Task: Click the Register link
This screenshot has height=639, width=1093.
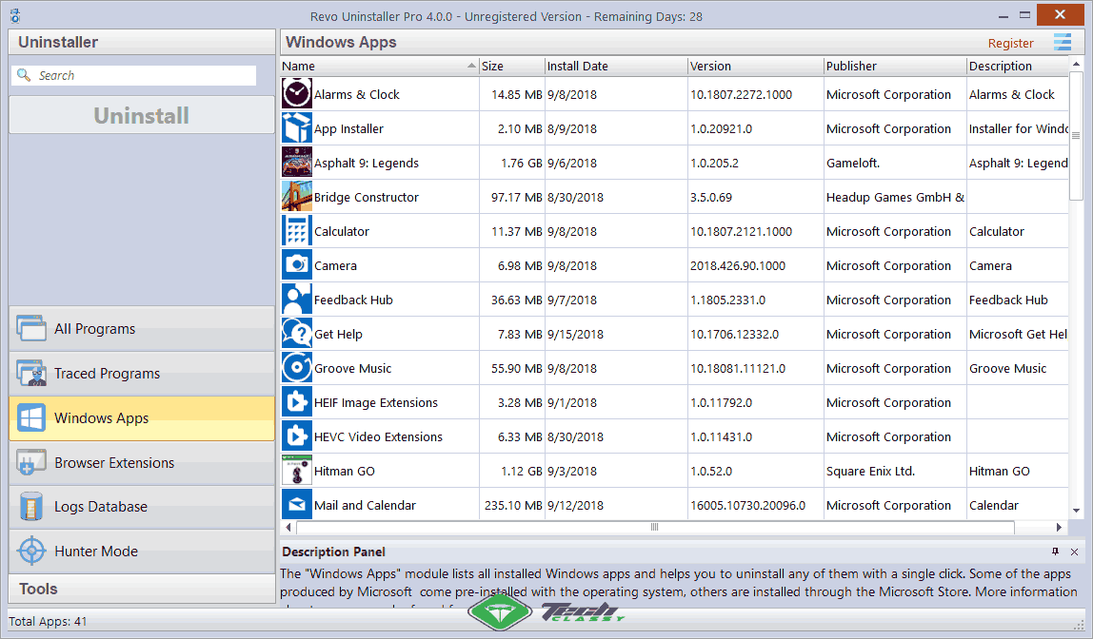Action: click(x=1011, y=43)
